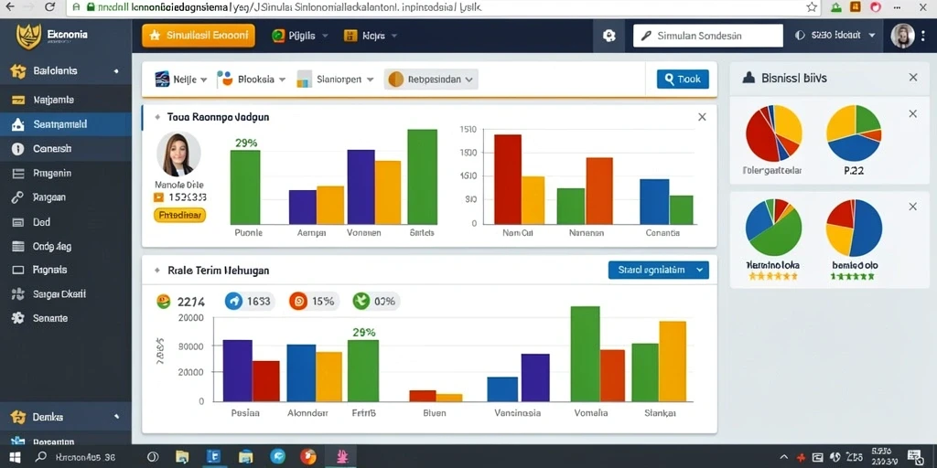This screenshot has width=937, height=468.
Task: Bookmark page with the star icon
Action: 812,7
